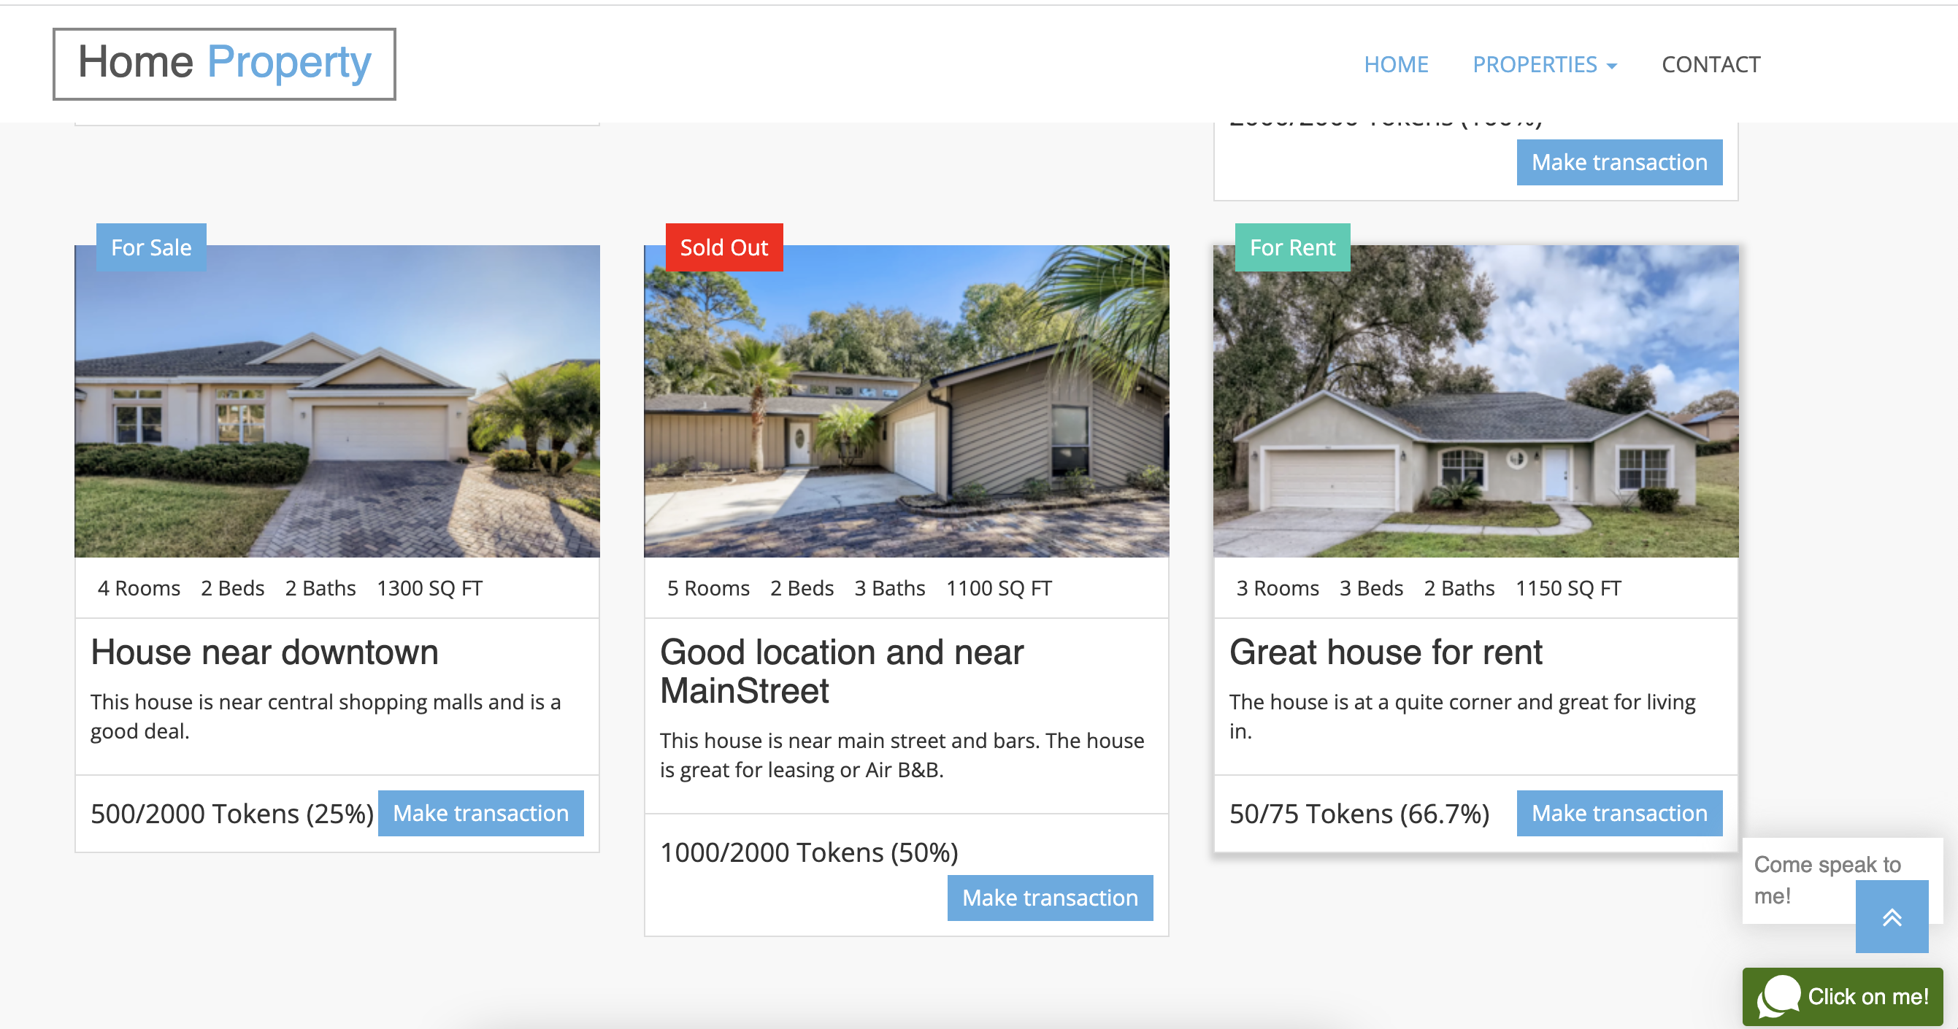Click the For Rent badge
The width and height of the screenshot is (1958, 1029).
pyautogui.click(x=1292, y=247)
